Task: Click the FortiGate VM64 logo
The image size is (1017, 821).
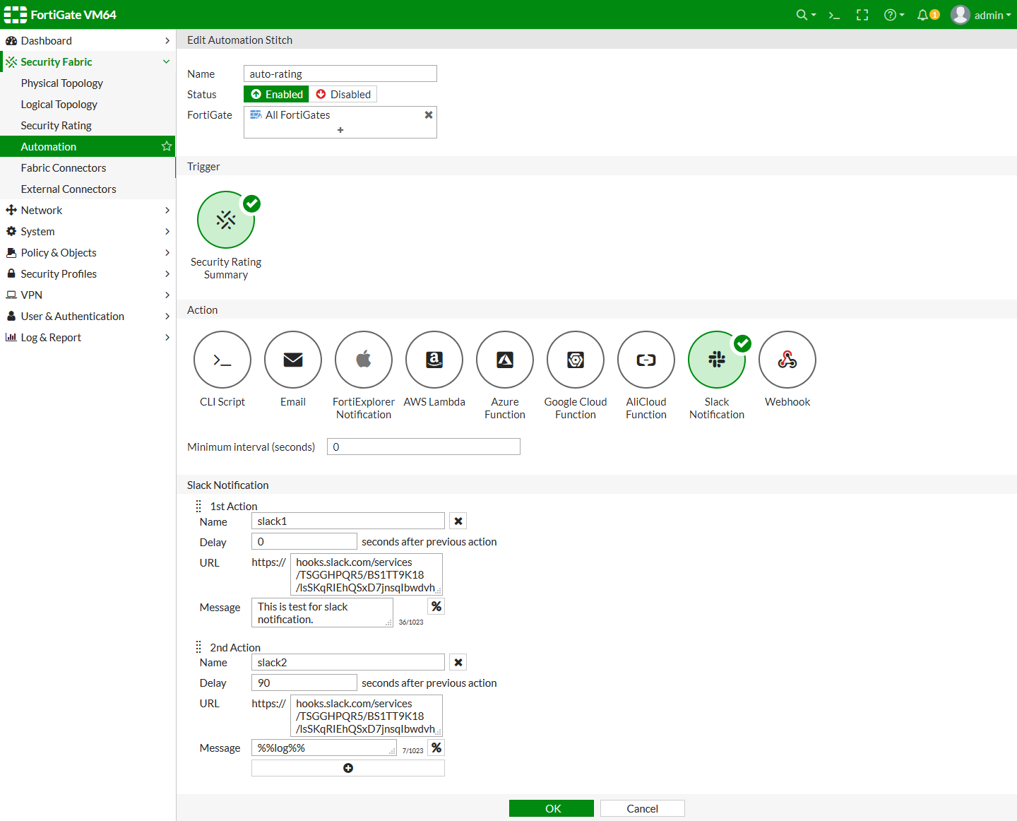Action: coord(60,15)
